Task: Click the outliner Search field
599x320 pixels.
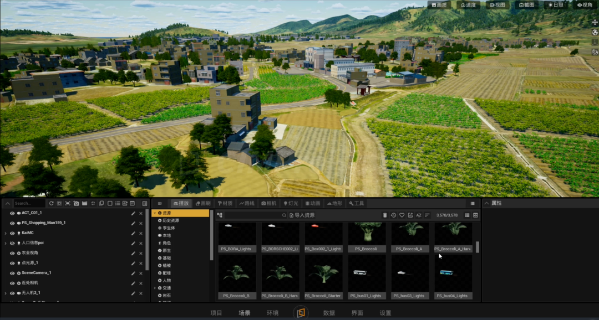Action: pyautogui.click(x=29, y=203)
